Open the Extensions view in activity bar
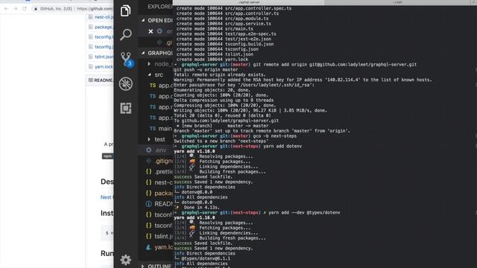 point(126,108)
